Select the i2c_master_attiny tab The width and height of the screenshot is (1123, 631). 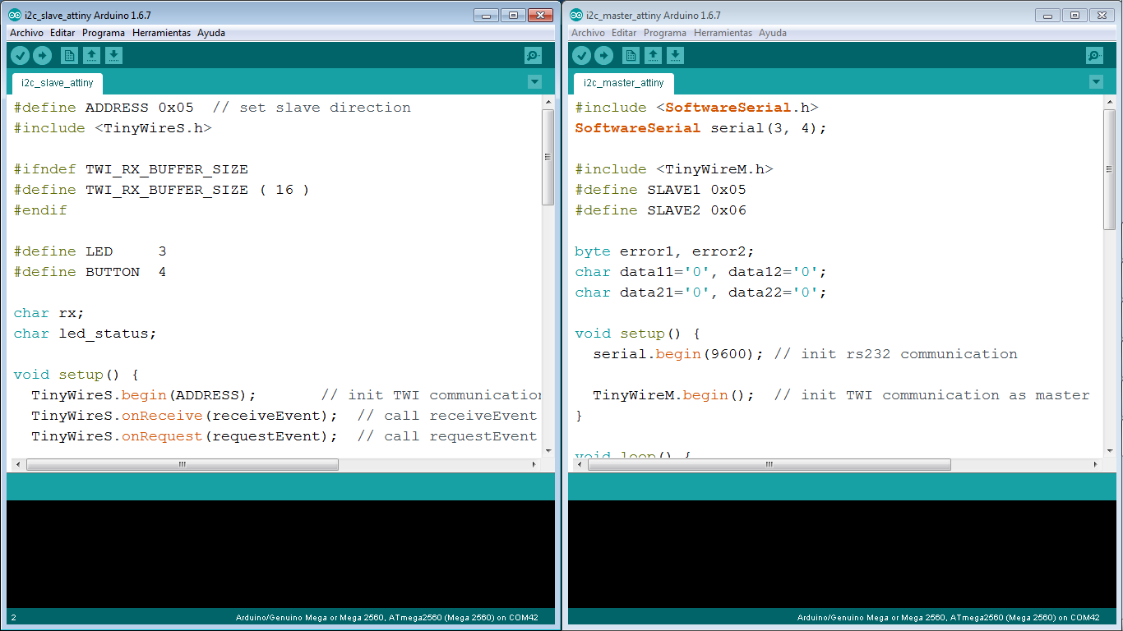(624, 83)
